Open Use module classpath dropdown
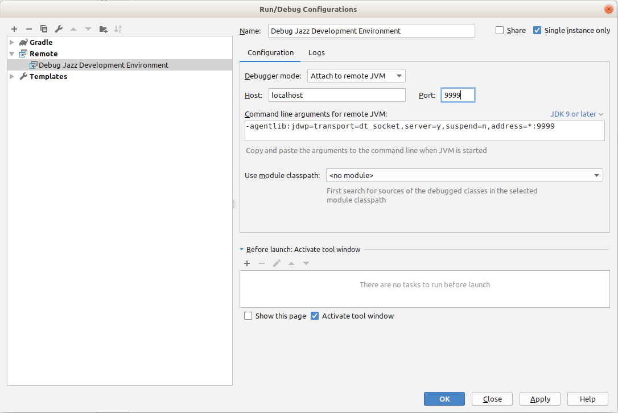Screen dimensions: 618x413 (464, 175)
